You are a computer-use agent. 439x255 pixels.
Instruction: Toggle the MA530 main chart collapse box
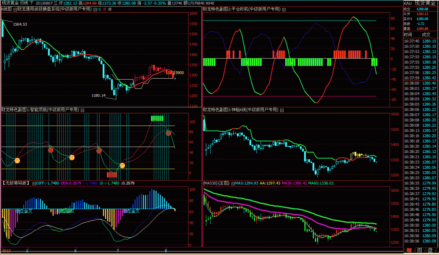[x=233, y=183]
